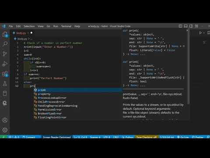Open the File menu
This screenshot has height=158, width=210.
click(10, 26)
